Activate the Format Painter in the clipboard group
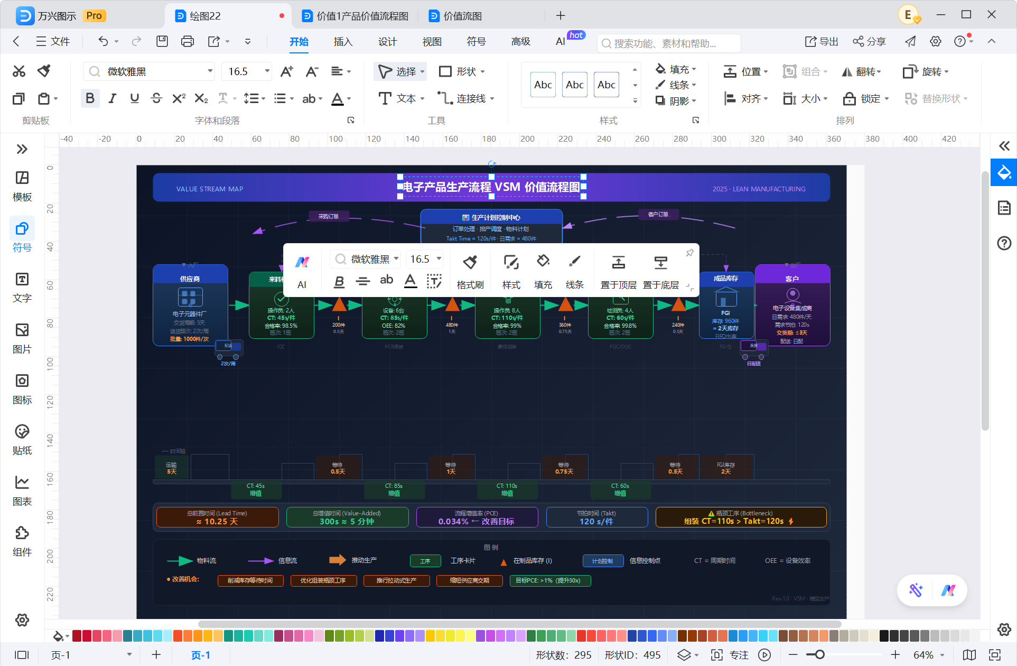 pyautogui.click(x=44, y=71)
